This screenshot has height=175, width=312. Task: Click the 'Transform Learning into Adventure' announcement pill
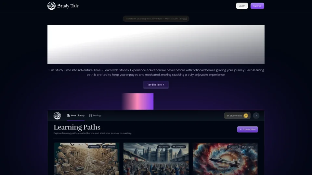(156, 19)
